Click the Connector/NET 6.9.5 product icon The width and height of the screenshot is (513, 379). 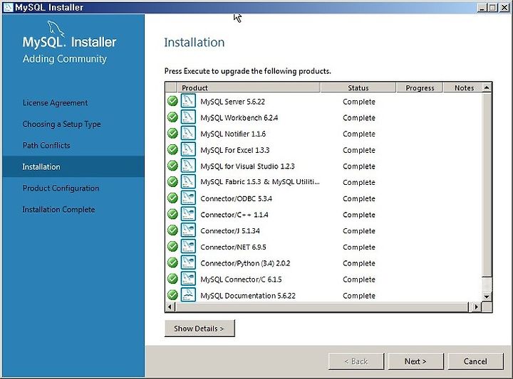(x=188, y=246)
